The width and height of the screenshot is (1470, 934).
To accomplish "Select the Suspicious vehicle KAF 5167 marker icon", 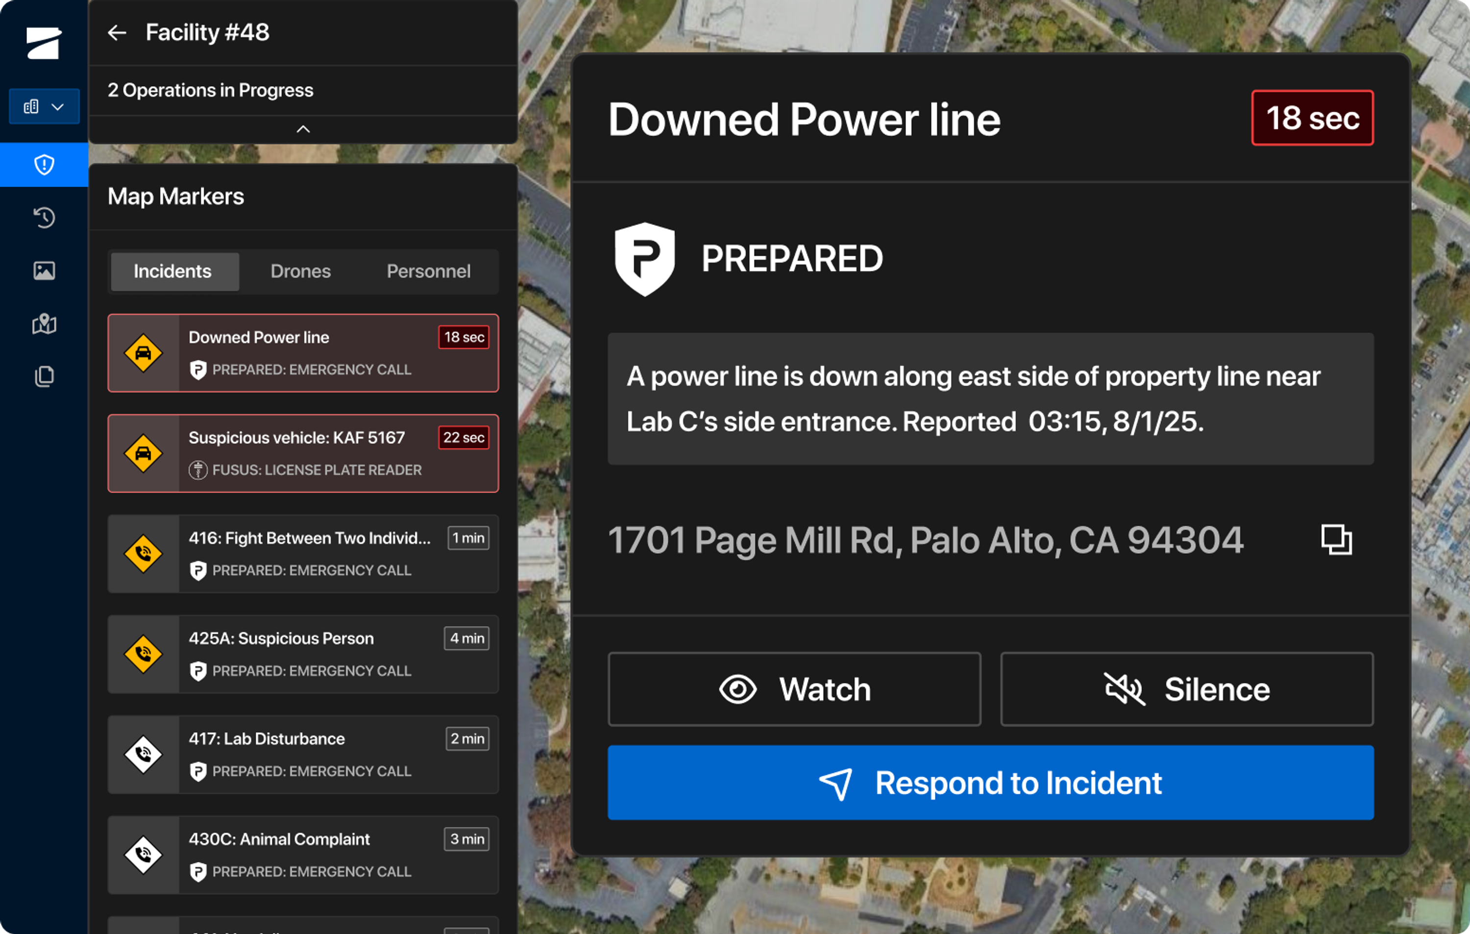I will 144,454.
